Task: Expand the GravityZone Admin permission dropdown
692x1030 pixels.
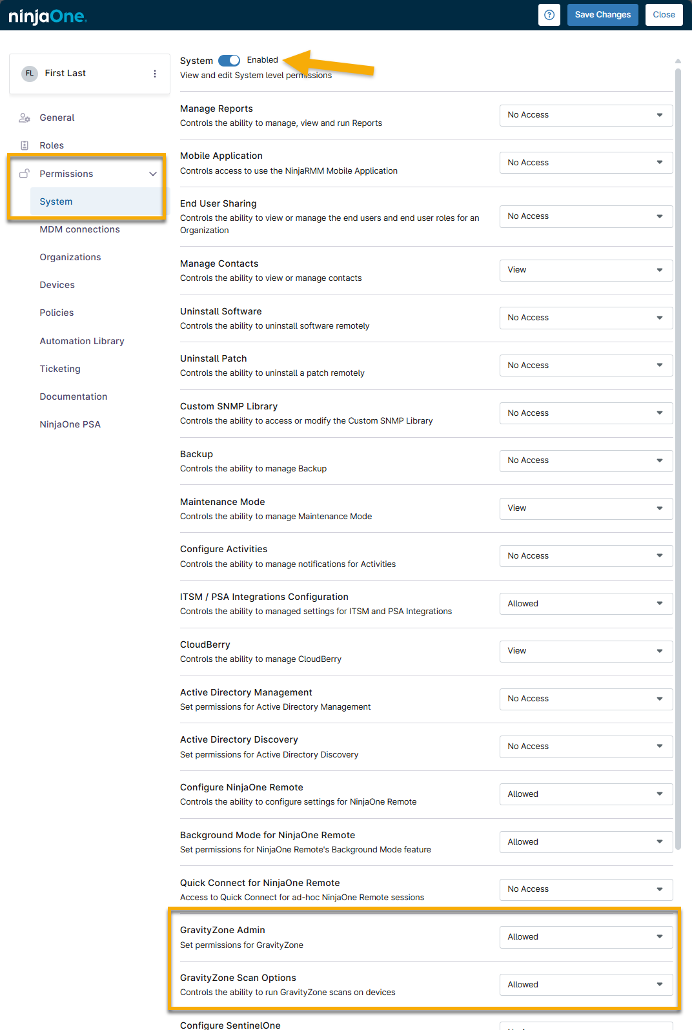Action: click(585, 937)
